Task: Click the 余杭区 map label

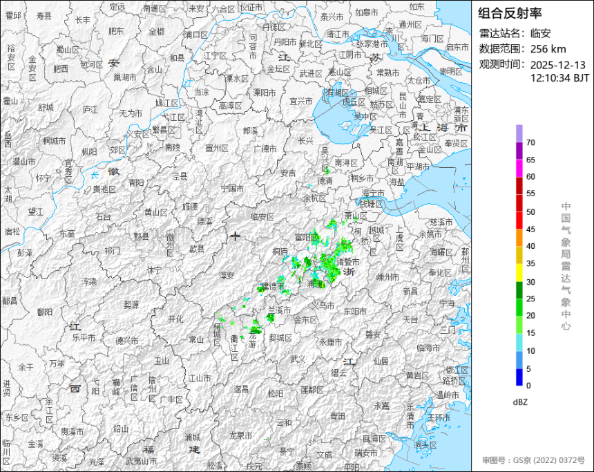Action: (x=315, y=198)
